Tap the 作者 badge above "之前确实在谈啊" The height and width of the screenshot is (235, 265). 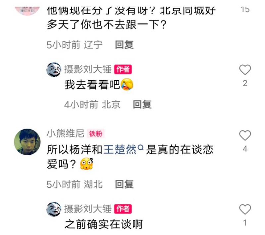click(x=123, y=209)
